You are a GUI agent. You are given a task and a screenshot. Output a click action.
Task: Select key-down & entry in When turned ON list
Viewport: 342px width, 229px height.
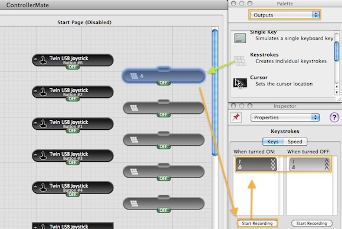point(256,164)
